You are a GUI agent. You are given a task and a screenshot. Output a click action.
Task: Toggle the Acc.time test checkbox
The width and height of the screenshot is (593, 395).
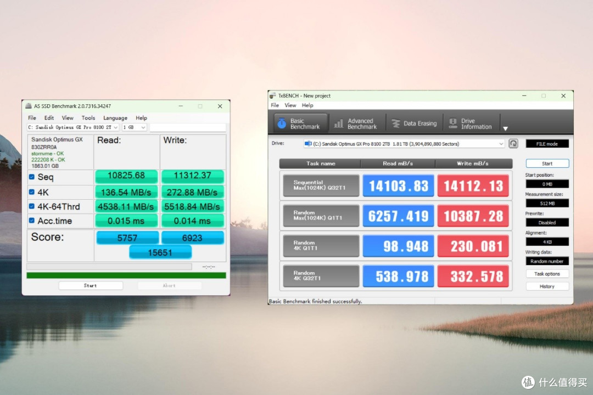pos(32,221)
